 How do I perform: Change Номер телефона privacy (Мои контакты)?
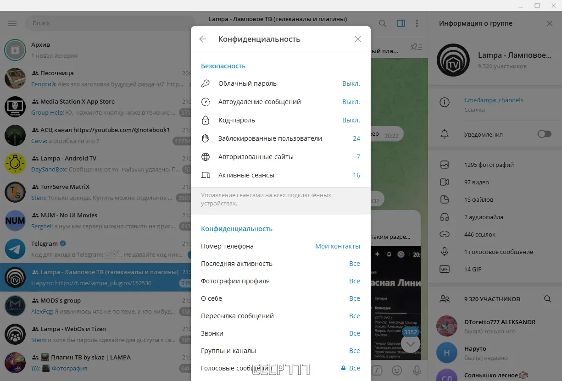pyautogui.click(x=280, y=246)
